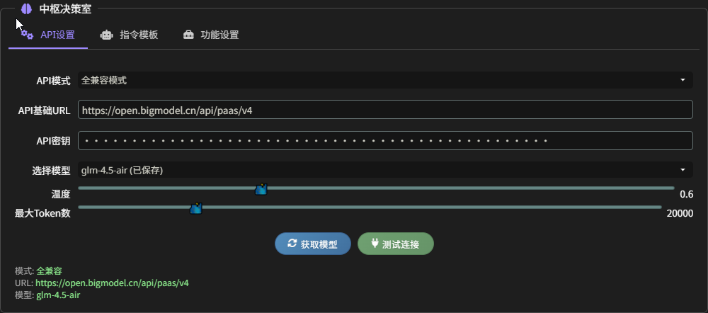Click the green URL in the status summary
Viewport: 708px width, 313px height.
point(112,283)
